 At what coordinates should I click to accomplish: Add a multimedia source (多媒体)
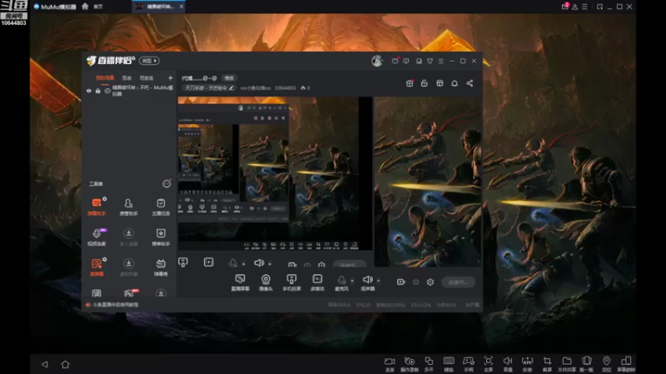point(317,283)
